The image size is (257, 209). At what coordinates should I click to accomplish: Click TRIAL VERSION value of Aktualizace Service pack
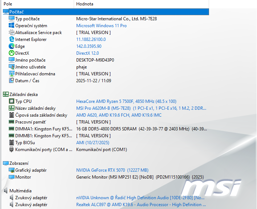(x=93, y=33)
